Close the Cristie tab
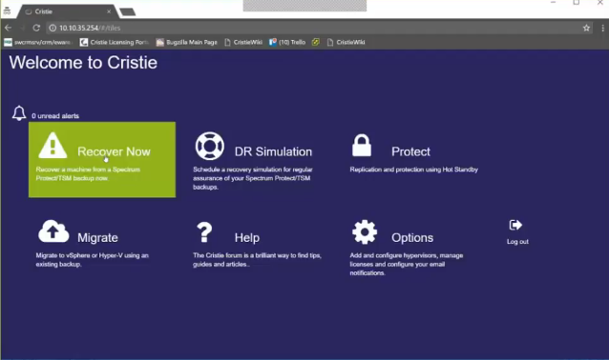 pos(109,11)
